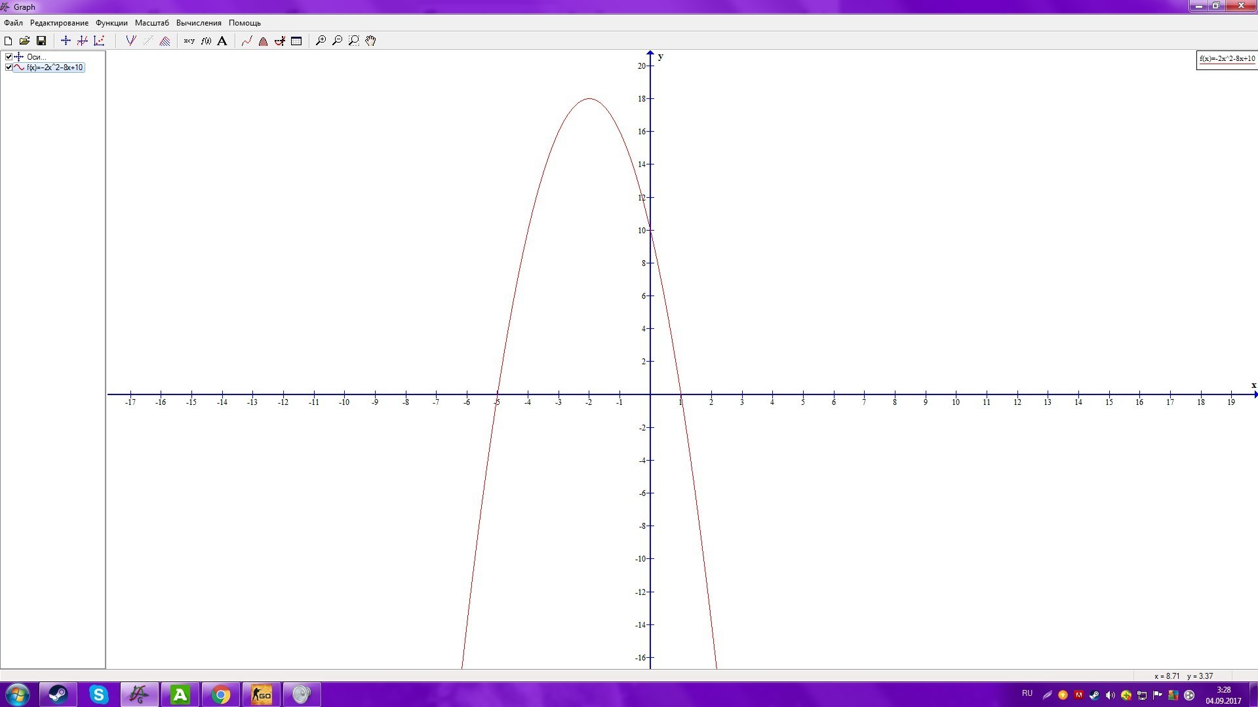Open the Windows Start button

(x=17, y=695)
